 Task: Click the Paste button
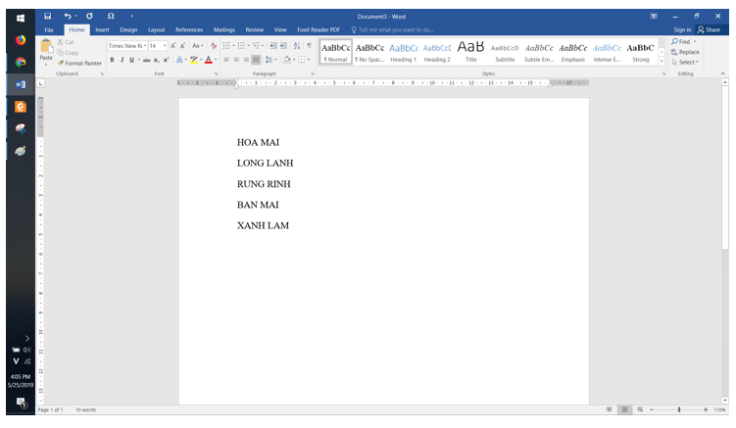point(46,51)
